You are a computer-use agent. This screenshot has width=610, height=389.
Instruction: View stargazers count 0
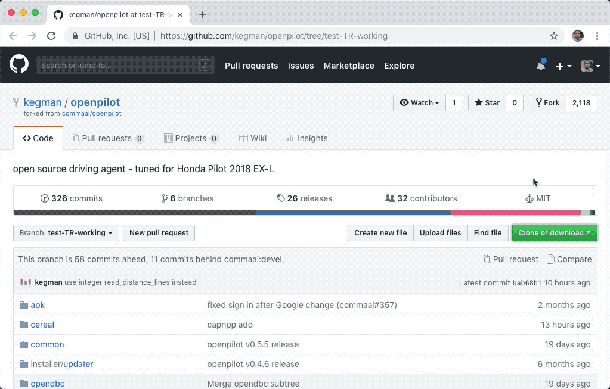[515, 103]
